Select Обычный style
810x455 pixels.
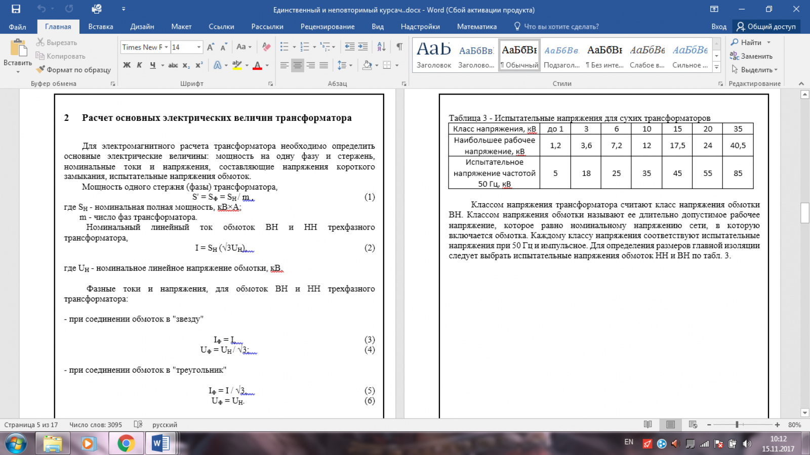pyautogui.click(x=519, y=56)
